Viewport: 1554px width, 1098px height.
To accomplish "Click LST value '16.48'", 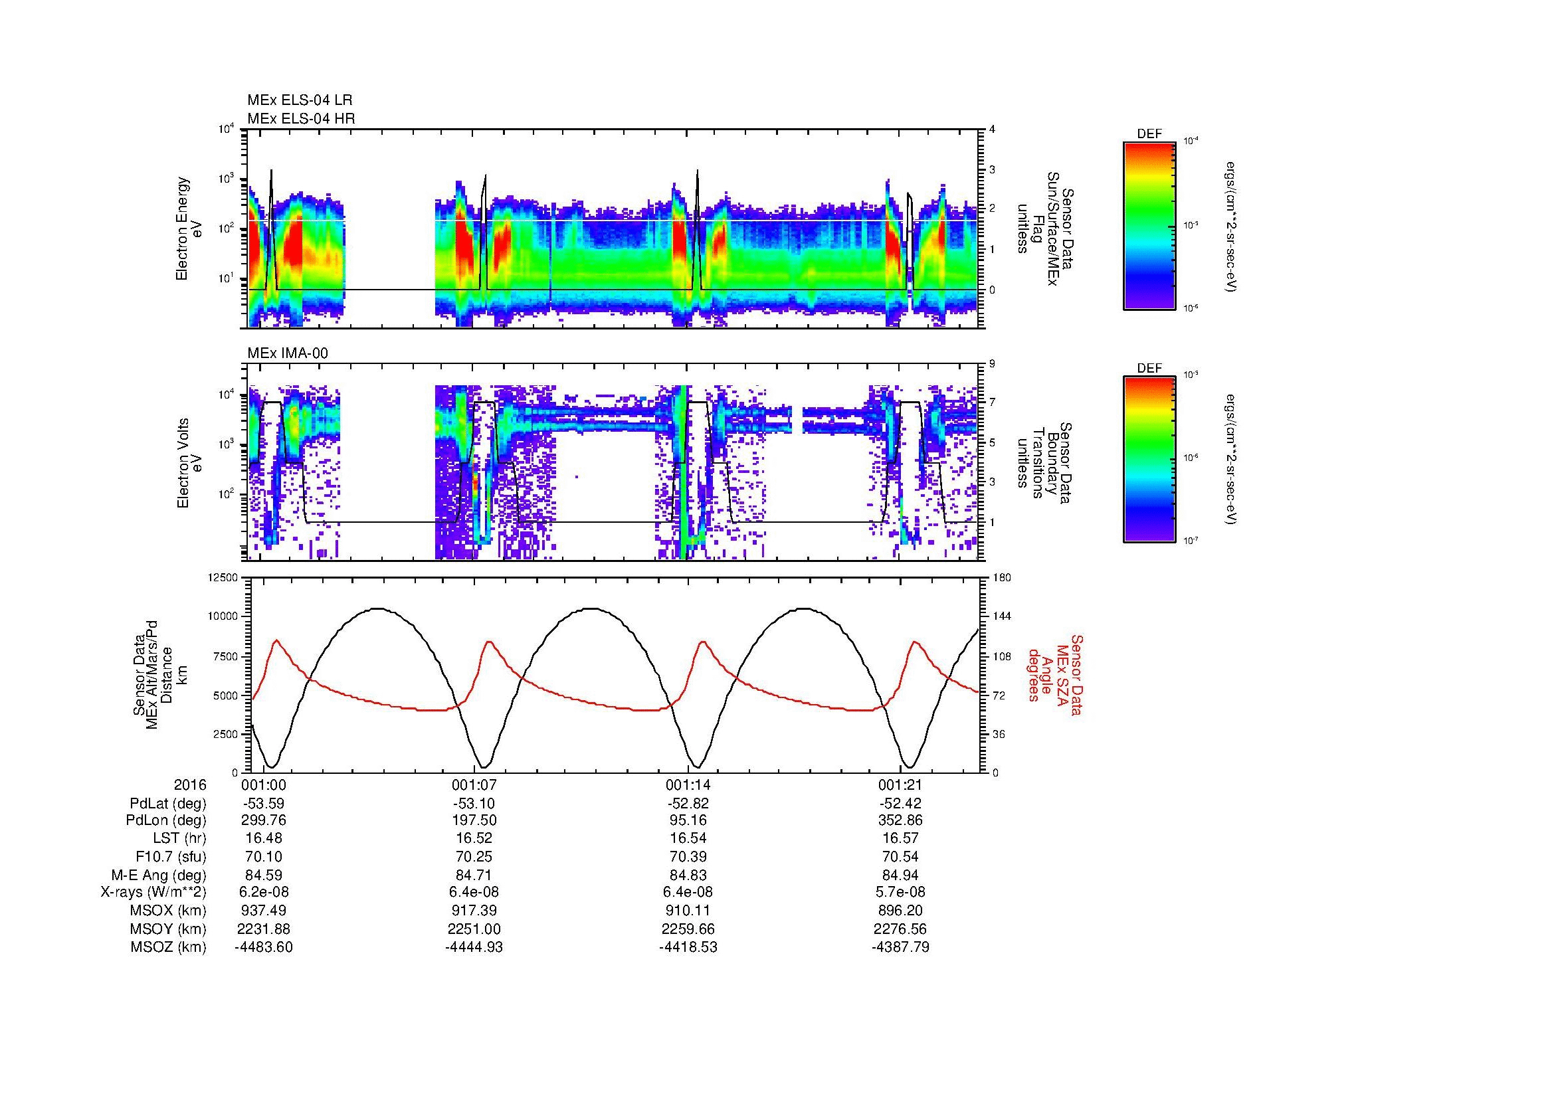I will pos(264,838).
